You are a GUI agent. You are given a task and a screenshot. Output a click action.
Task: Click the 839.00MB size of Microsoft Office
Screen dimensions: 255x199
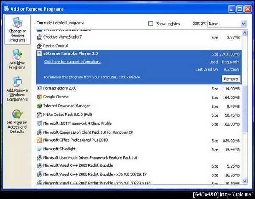[x=231, y=141]
